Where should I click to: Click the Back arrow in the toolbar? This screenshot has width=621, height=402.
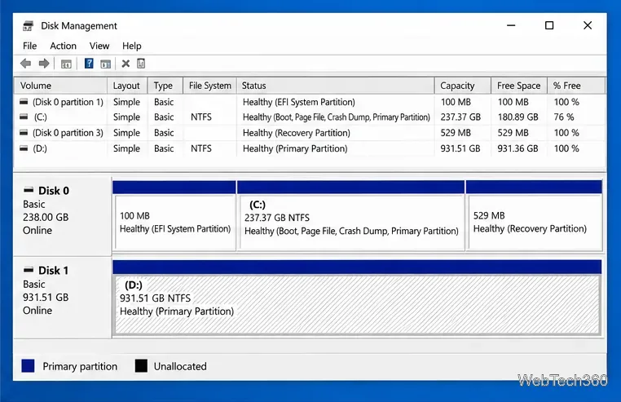(x=26, y=64)
